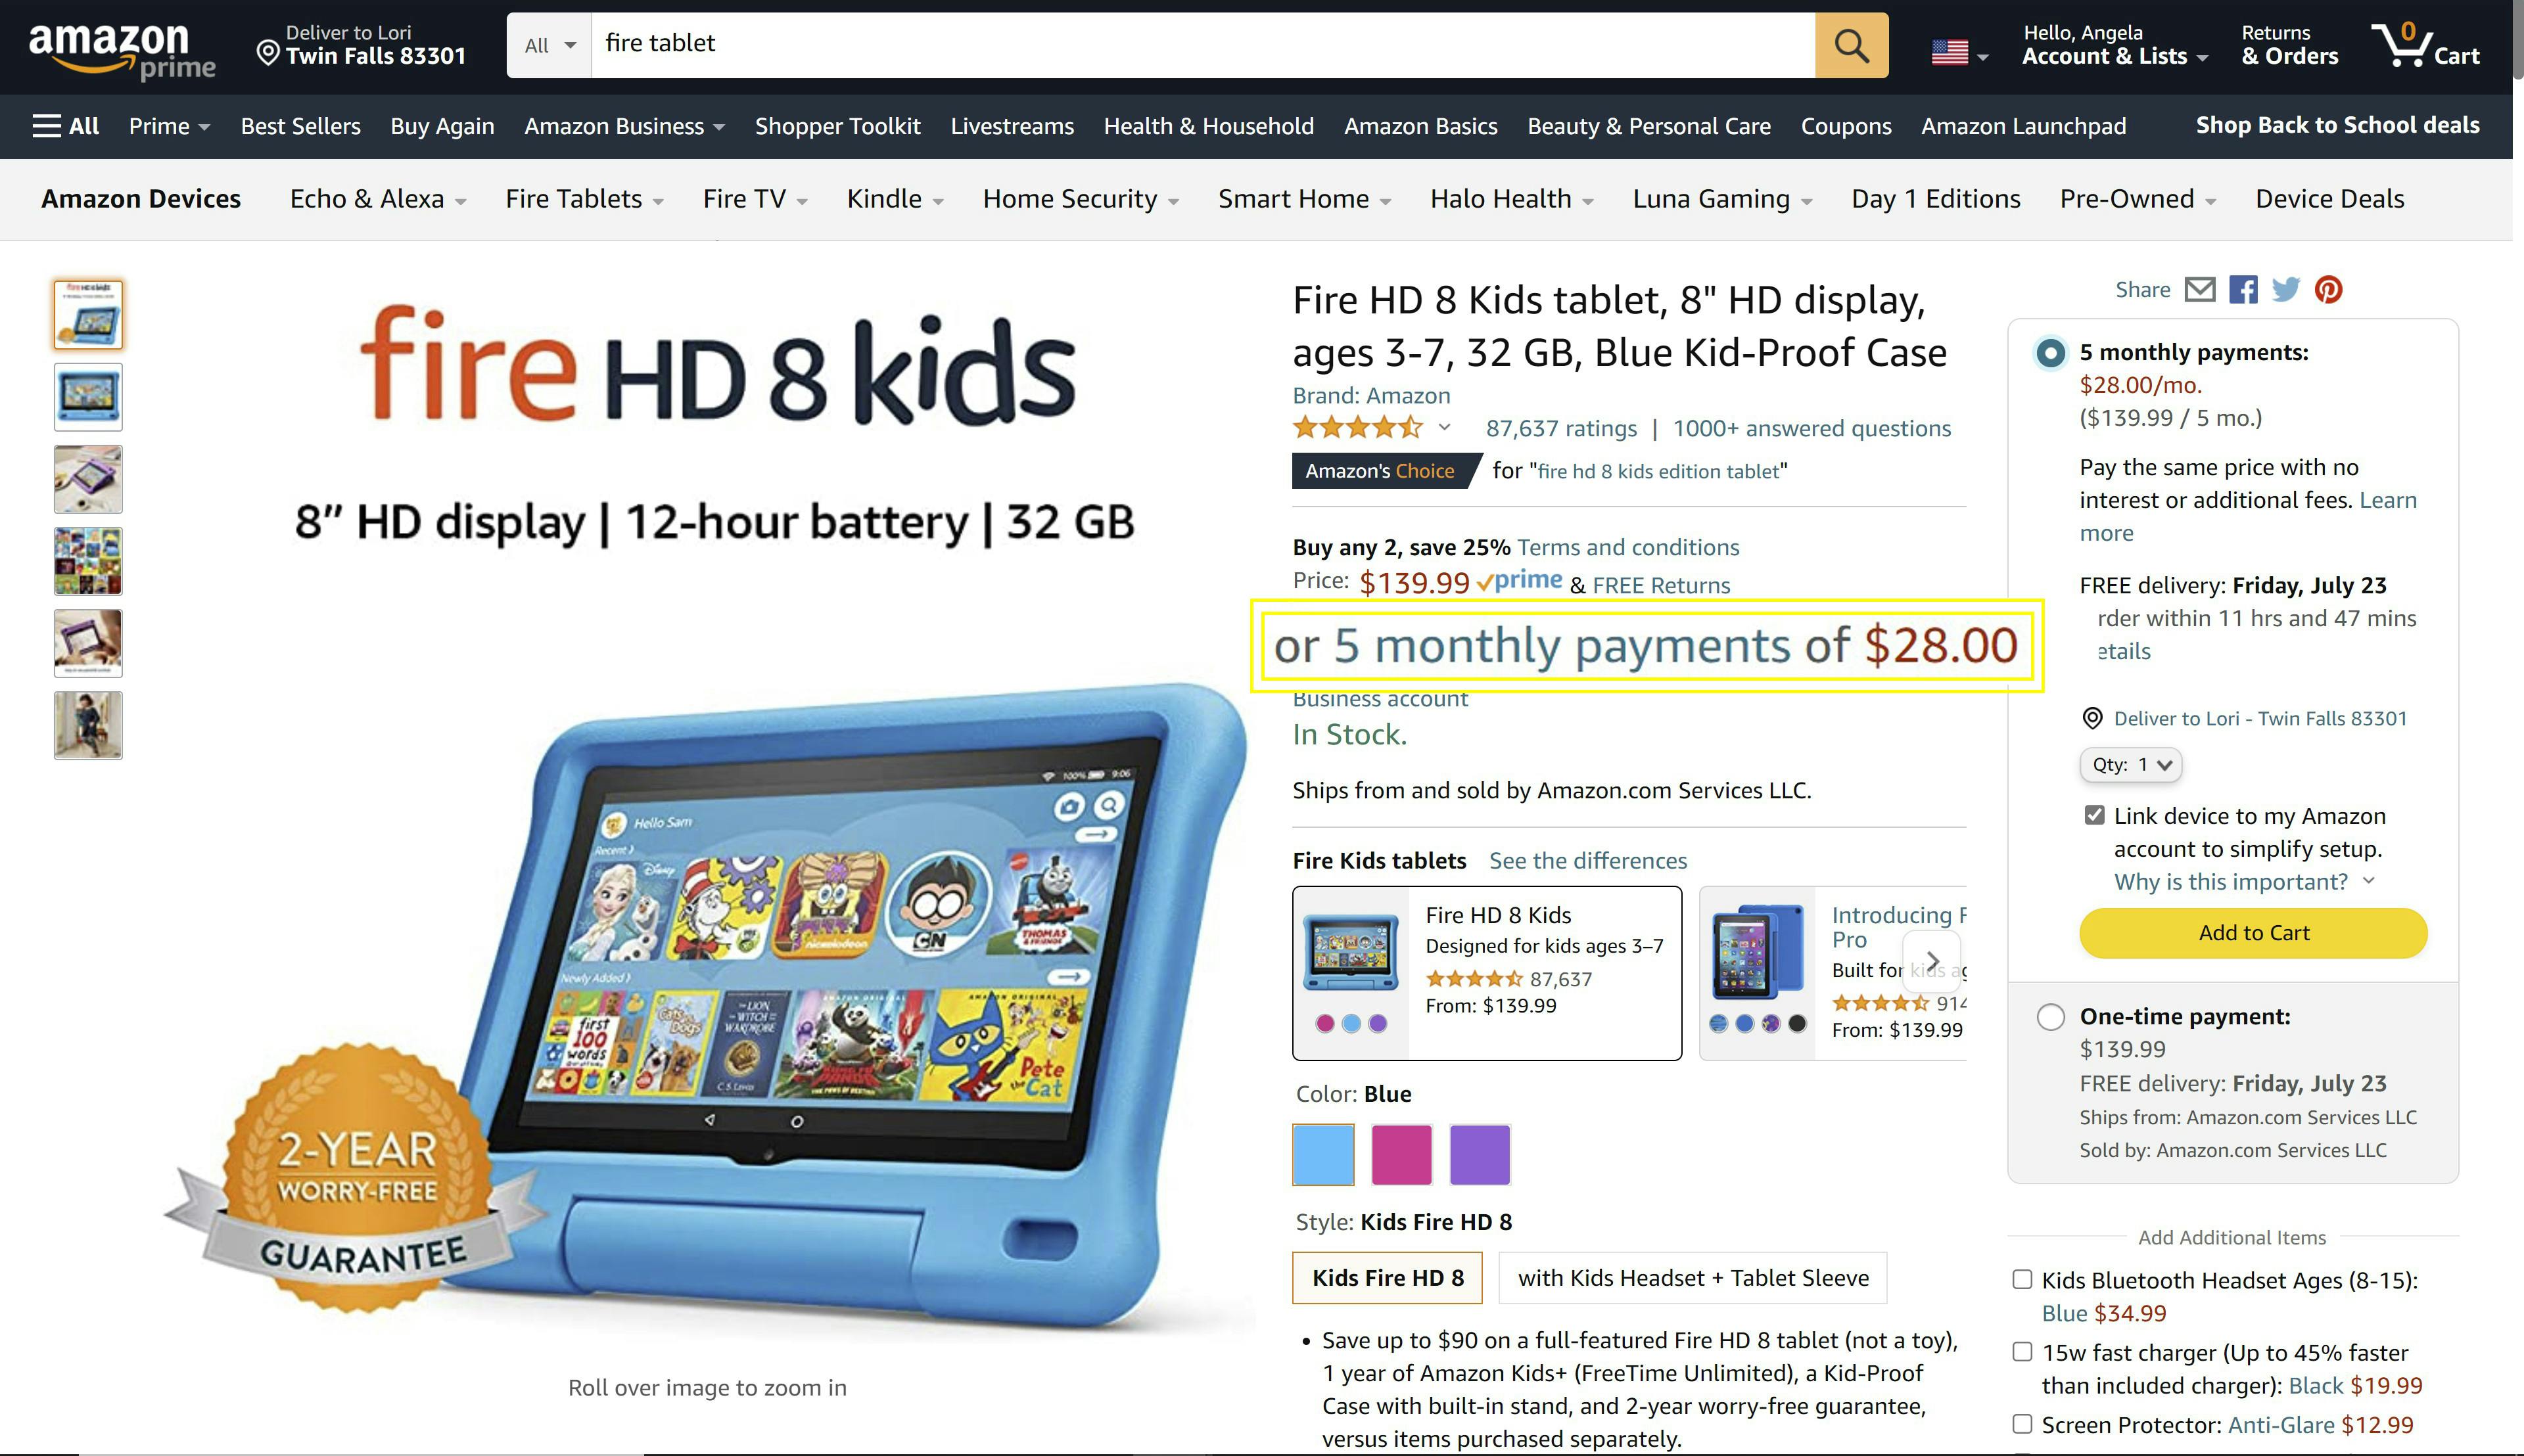Uncheck Link device to my Amazon account

(x=2094, y=815)
